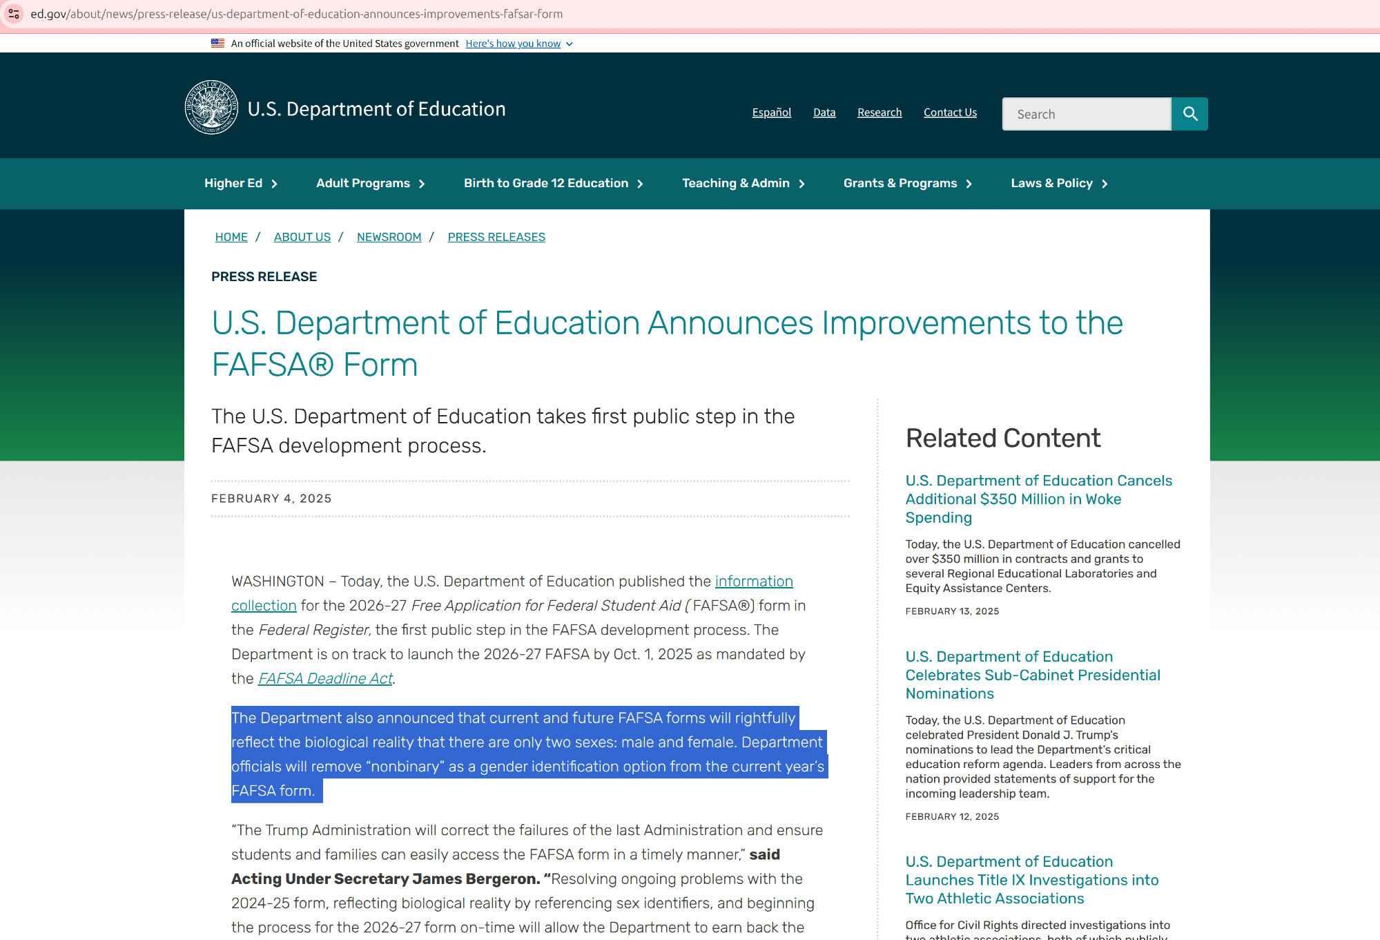Expand chevron beside Birth to Grade 12 Education
The image size is (1380, 940).
640,184
